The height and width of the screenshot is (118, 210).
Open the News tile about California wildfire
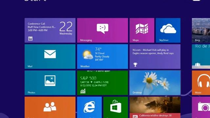click(155, 108)
